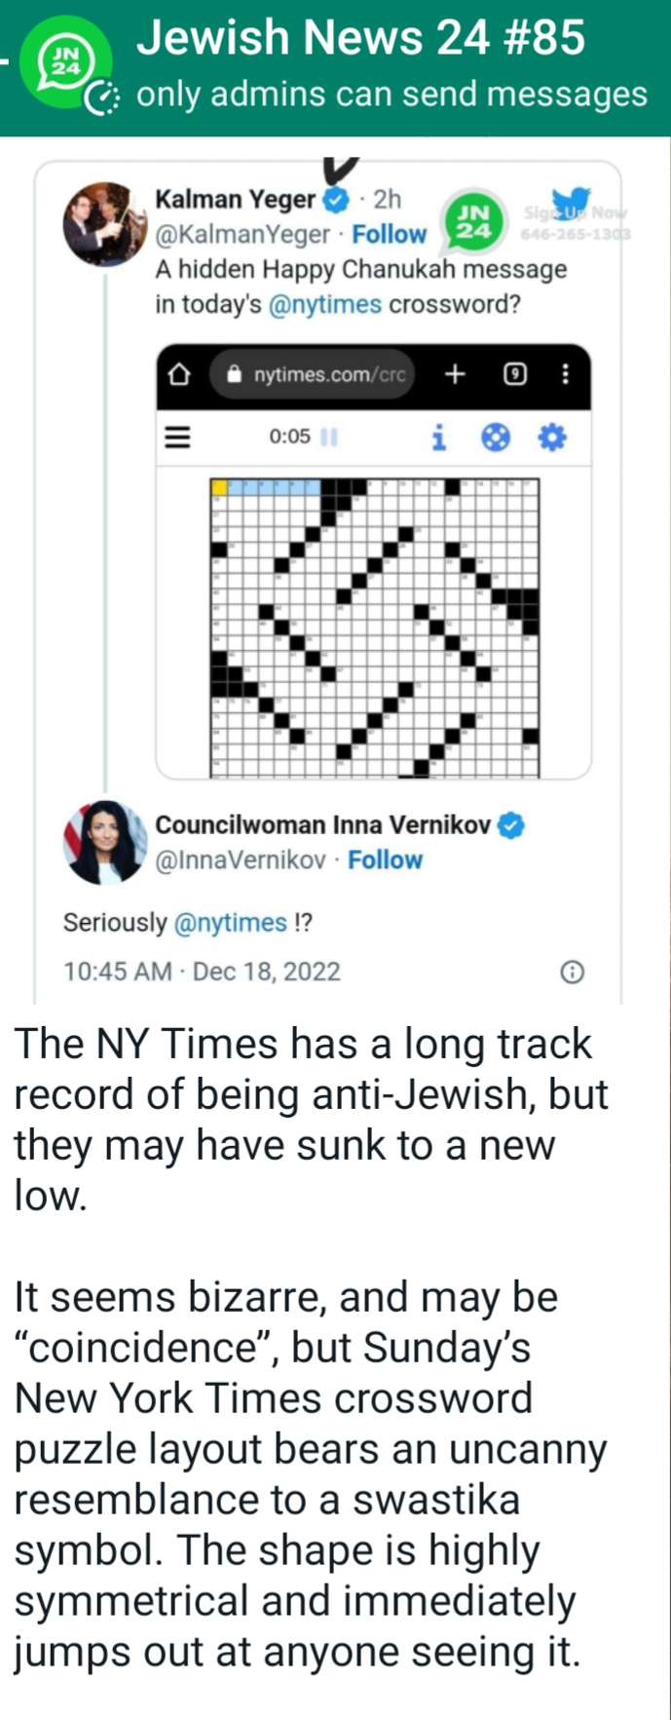Open Inna Vernikov's profile picture
671x1720 pixels.
point(103,842)
